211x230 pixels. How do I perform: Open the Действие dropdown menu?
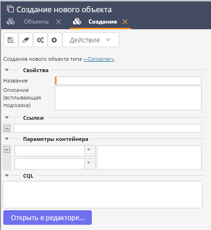tap(90, 40)
